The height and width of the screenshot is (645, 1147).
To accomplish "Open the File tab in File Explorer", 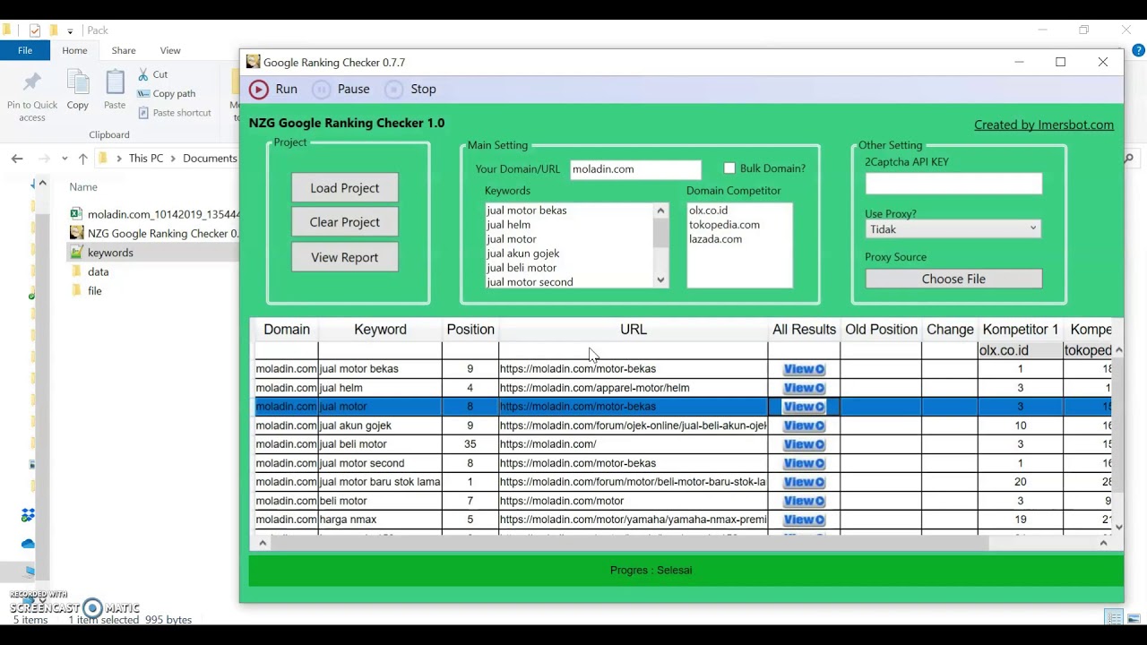I will (x=25, y=50).
